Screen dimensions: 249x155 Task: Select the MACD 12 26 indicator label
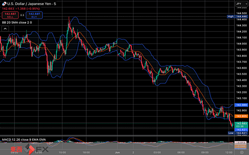point(24,140)
